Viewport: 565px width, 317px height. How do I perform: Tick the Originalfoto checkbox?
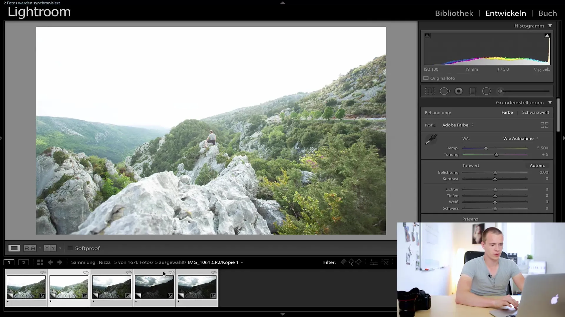click(426, 78)
